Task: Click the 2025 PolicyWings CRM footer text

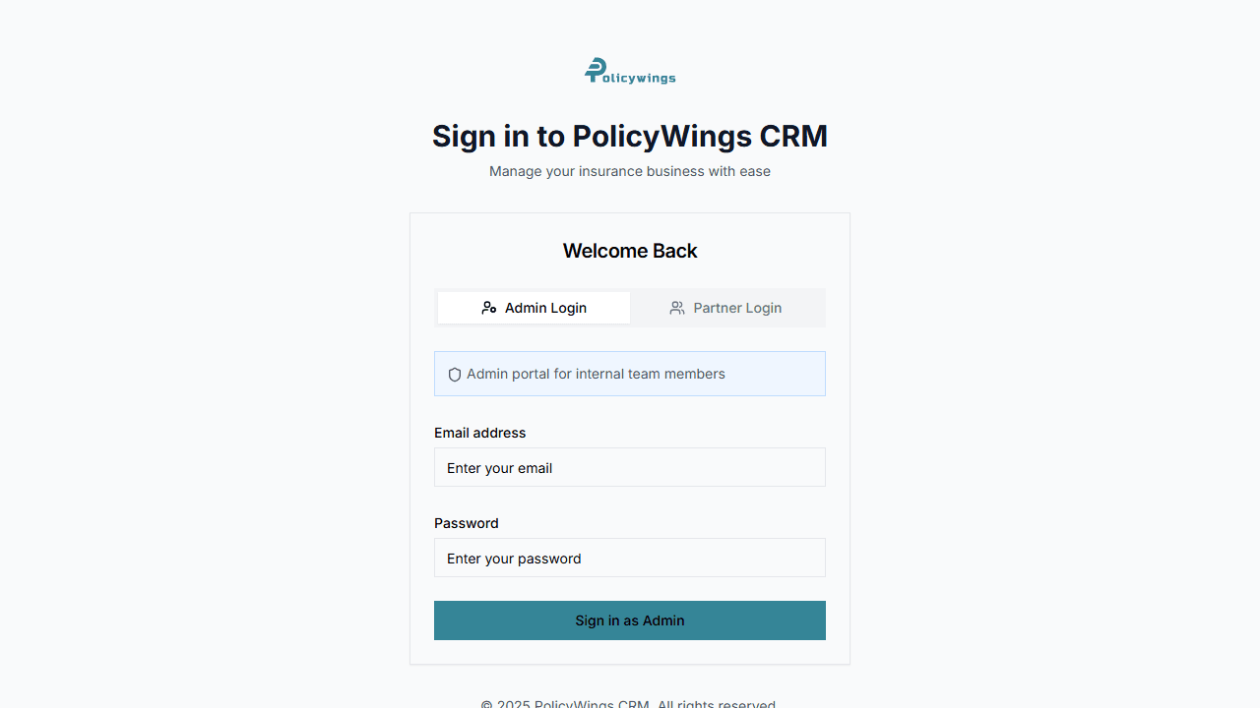Action: click(x=630, y=703)
